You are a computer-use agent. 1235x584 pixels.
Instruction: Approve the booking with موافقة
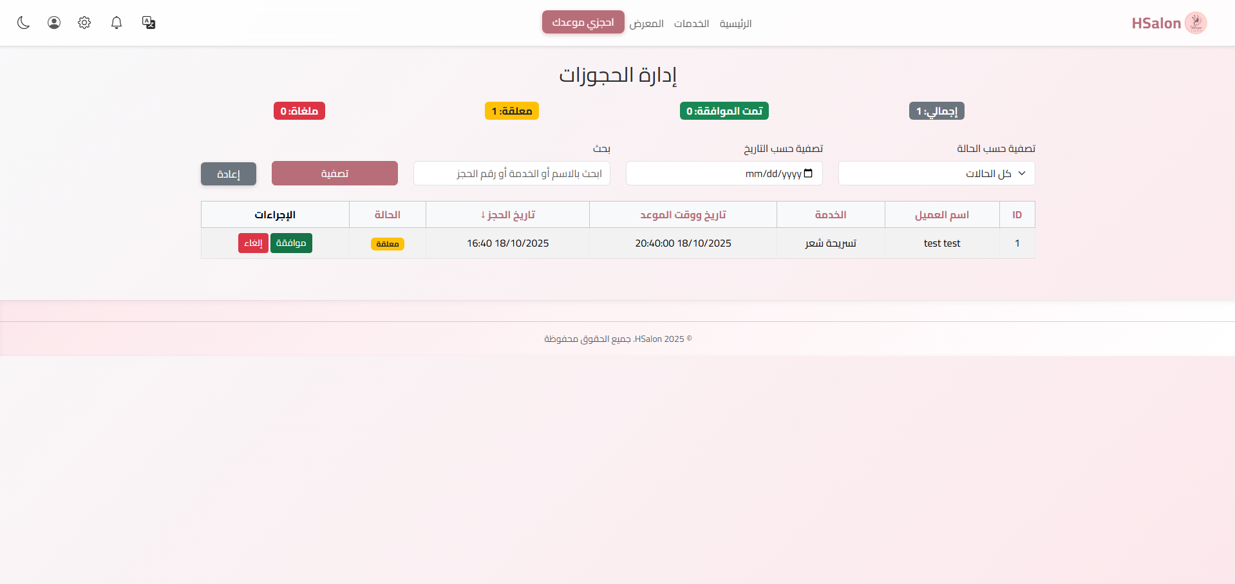point(291,243)
